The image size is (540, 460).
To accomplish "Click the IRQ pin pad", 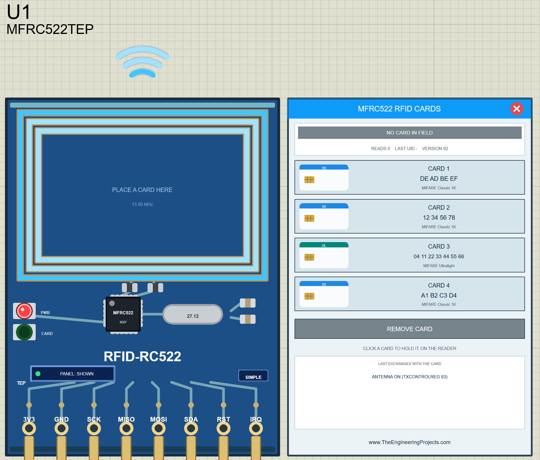I will 256,428.
